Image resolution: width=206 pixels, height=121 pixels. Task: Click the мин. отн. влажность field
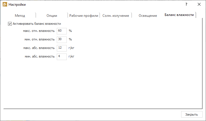click(62, 40)
